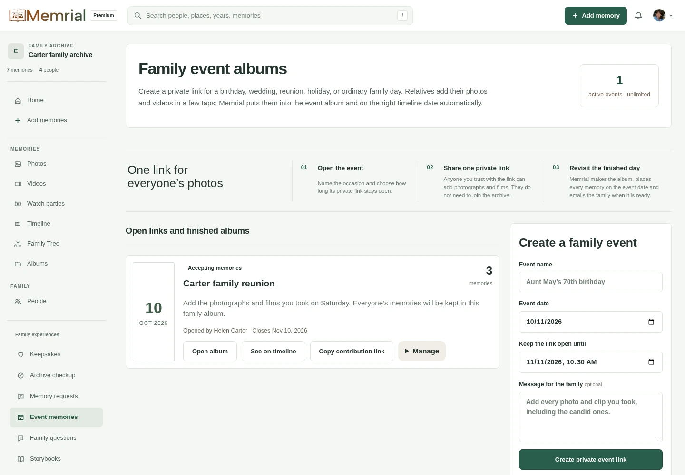
Task: Navigate to Storybooks
Action: (56, 459)
